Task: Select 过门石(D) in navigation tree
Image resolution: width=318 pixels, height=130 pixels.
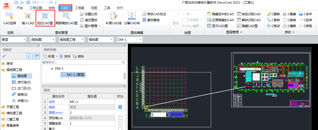Action: pyautogui.click(x=21, y=88)
